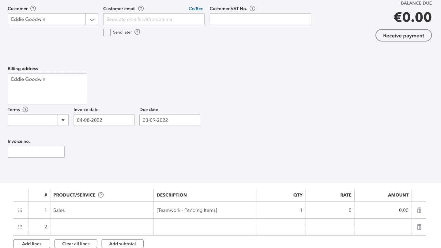Click the Add subtotal button

tap(123, 244)
